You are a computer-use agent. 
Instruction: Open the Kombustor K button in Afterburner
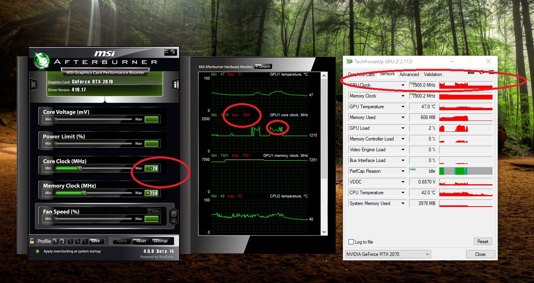[34, 84]
